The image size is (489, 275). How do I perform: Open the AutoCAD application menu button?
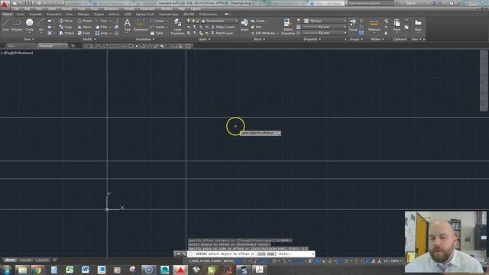[5, 5]
